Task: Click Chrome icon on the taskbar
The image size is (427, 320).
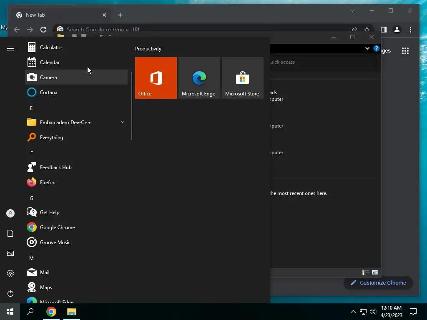Action: pos(51,312)
